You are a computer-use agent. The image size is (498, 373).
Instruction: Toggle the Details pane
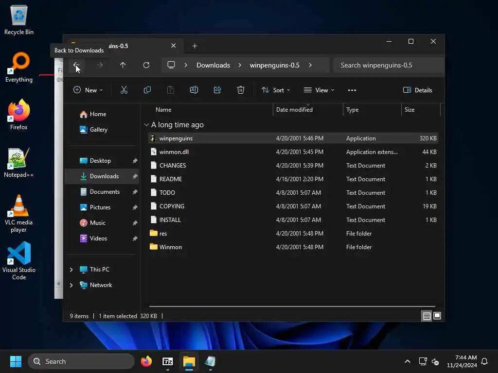coord(417,90)
